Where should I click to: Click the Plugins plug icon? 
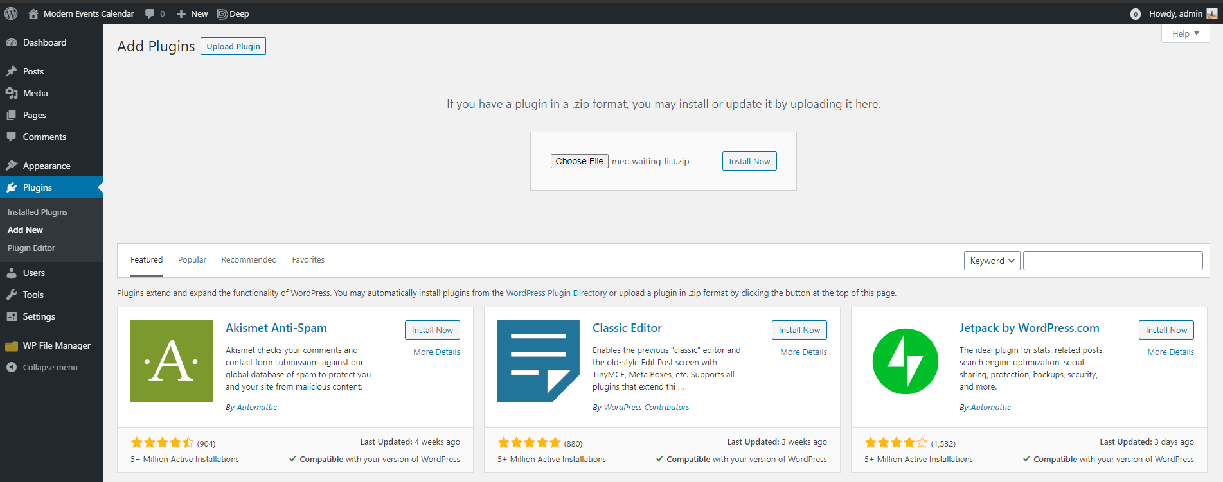pyautogui.click(x=12, y=187)
